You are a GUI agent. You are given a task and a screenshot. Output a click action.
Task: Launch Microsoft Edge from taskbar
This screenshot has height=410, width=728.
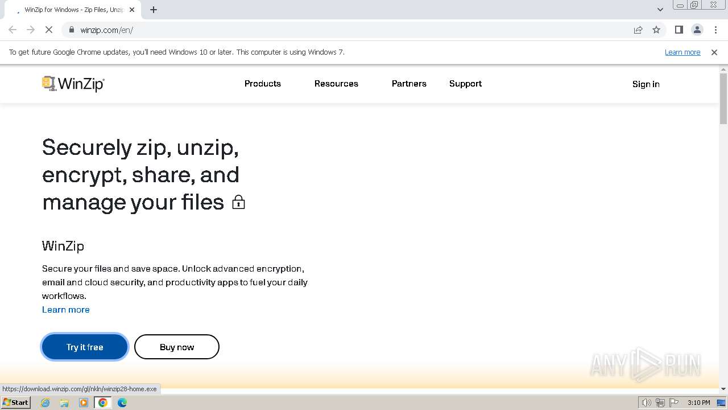tap(122, 403)
